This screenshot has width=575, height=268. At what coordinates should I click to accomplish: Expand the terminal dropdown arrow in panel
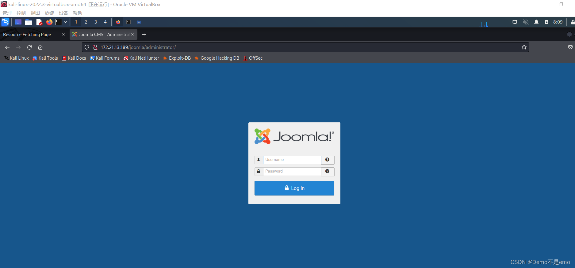point(66,22)
